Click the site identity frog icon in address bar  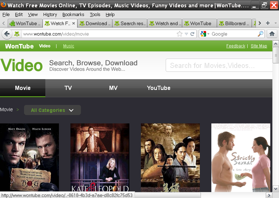pyautogui.click(x=17, y=34)
